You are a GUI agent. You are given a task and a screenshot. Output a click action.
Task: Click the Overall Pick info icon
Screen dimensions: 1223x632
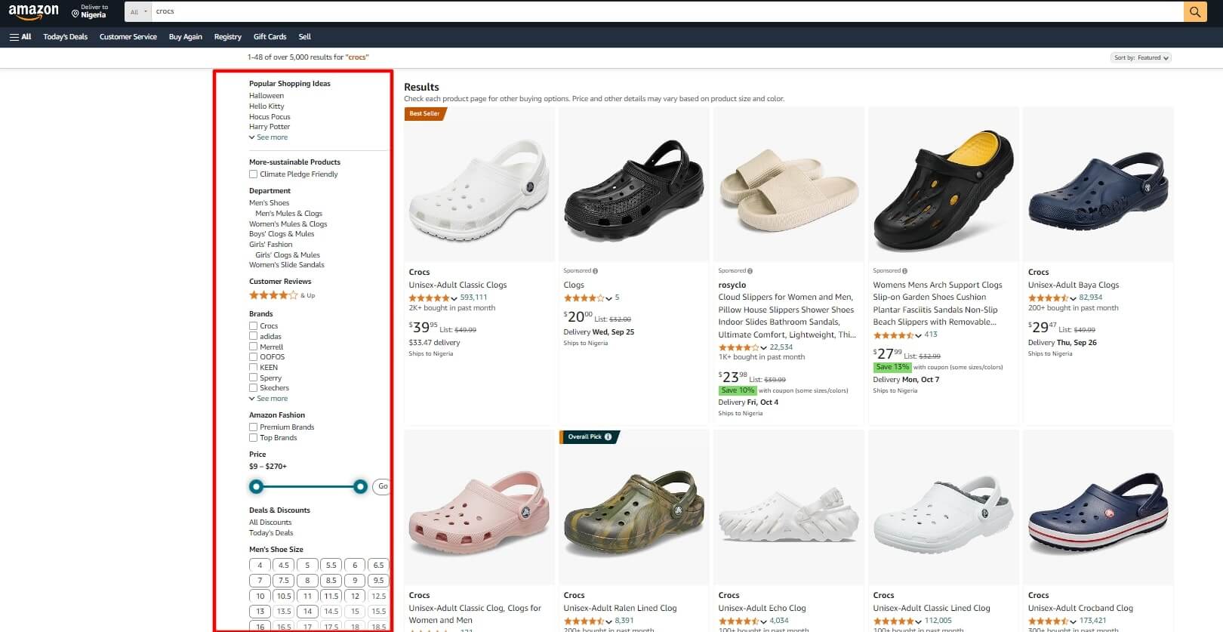pos(608,436)
